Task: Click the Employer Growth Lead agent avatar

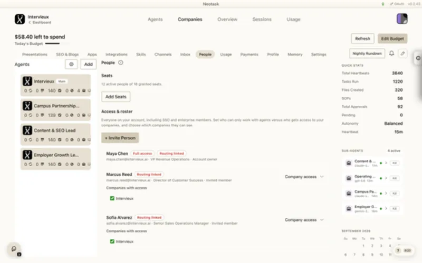Action: click(27, 155)
